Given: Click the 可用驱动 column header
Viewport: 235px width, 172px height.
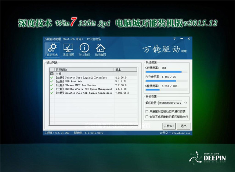Looking at the screenshot, I should pos(84,69).
